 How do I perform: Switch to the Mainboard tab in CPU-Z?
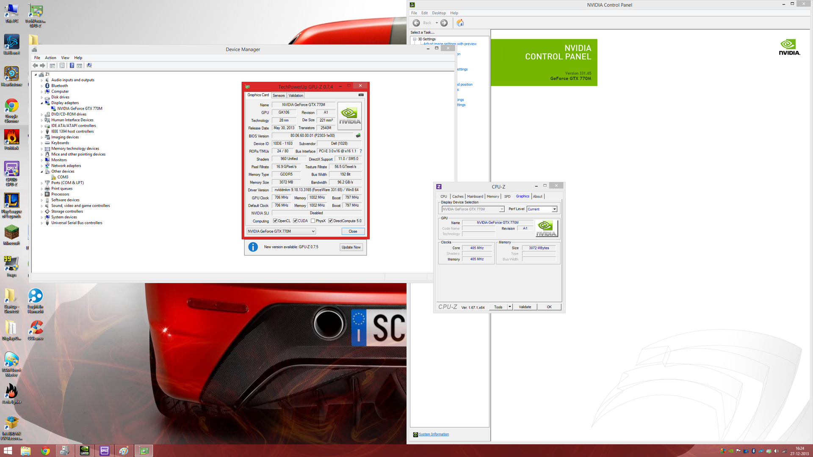tap(475, 196)
